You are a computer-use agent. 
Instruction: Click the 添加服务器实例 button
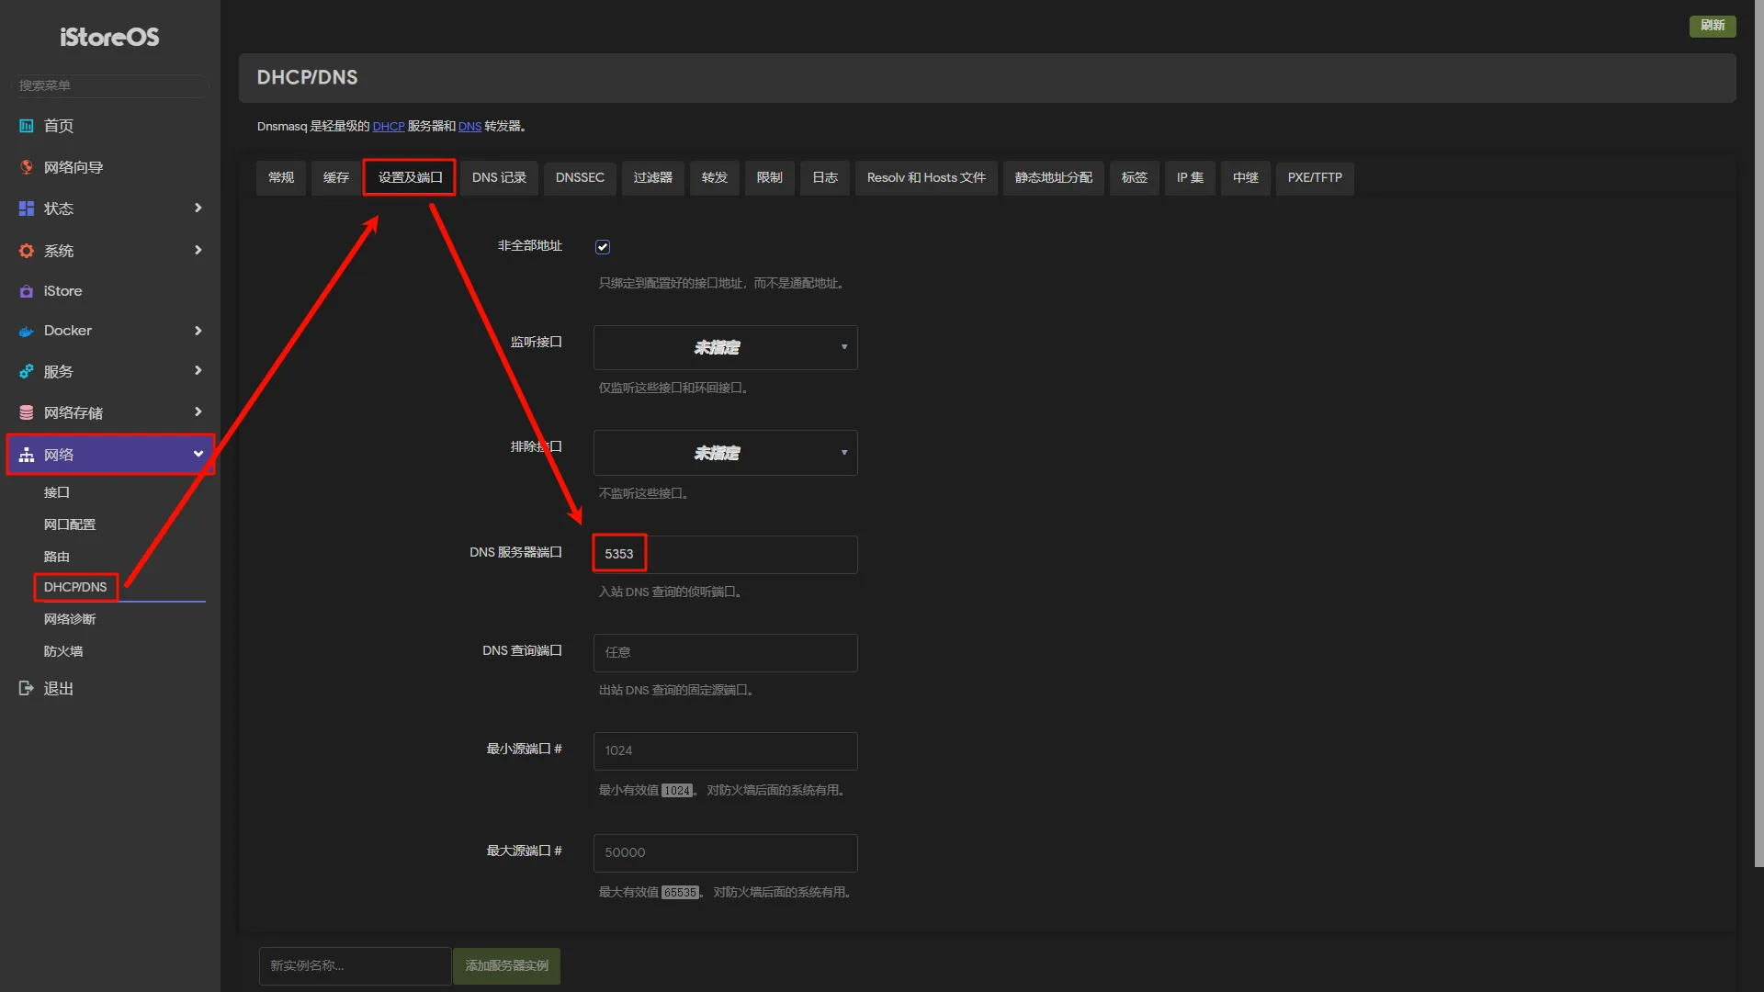pos(506,965)
